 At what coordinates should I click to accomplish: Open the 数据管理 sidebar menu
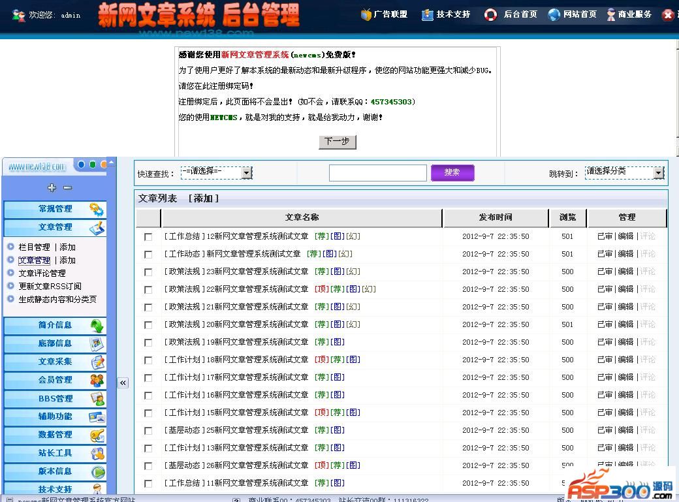pyautogui.click(x=55, y=435)
